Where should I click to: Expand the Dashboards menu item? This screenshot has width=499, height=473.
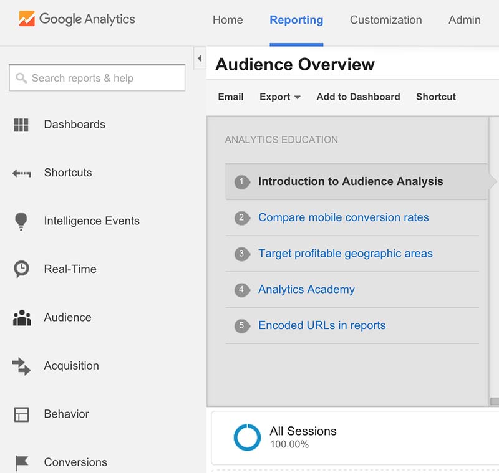click(74, 125)
